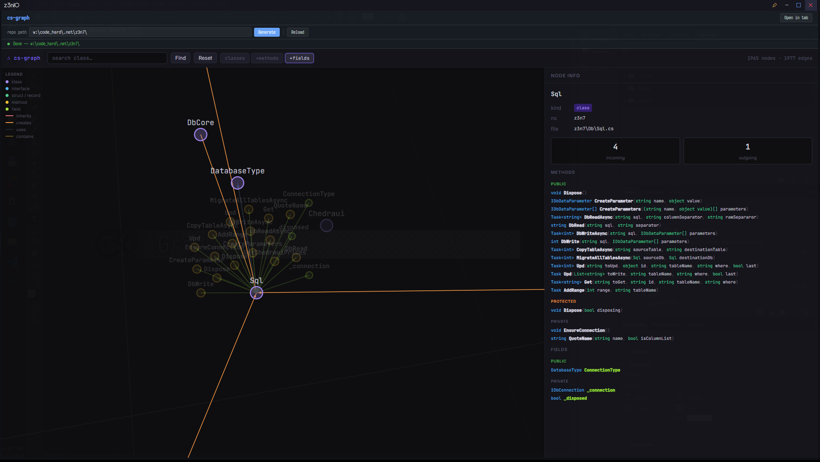The height and width of the screenshot is (462, 820).
Task: Click the _connection field node
Action: pyautogui.click(x=309, y=275)
